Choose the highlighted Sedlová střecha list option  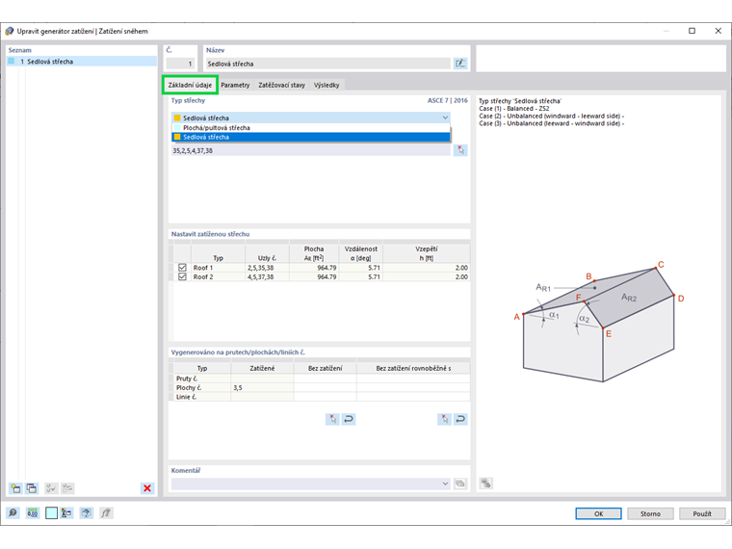(311, 137)
